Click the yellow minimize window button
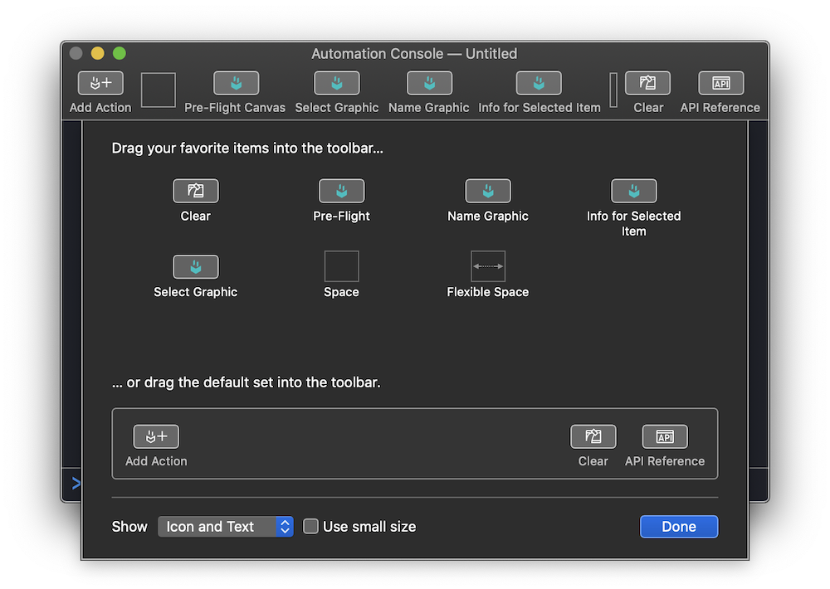The image size is (830, 589). [97, 53]
